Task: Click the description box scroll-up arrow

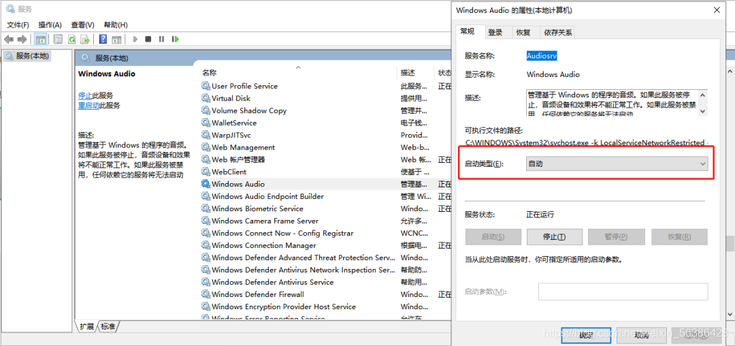Action: (702, 95)
